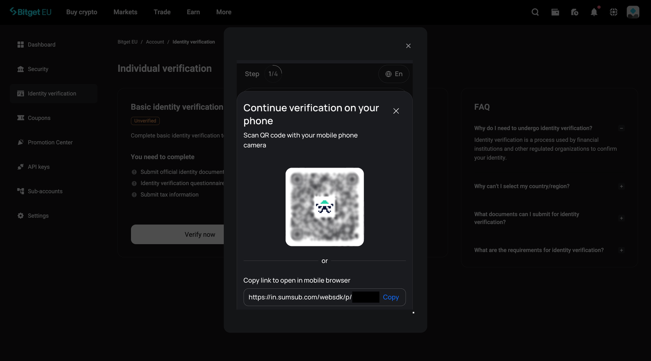
Task: Open the search icon in the header
Action: pos(535,12)
